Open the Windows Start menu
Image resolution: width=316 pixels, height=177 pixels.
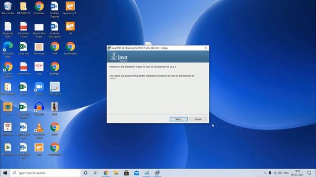(5, 173)
